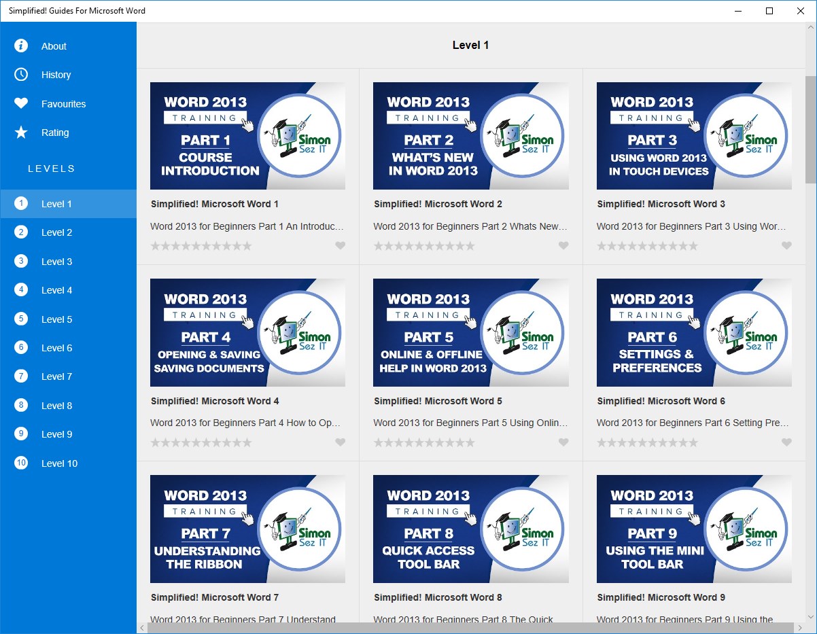Screen dimensions: 817x634
Task: Click the number 1 circle icon for Level 1
Action: tap(21, 203)
